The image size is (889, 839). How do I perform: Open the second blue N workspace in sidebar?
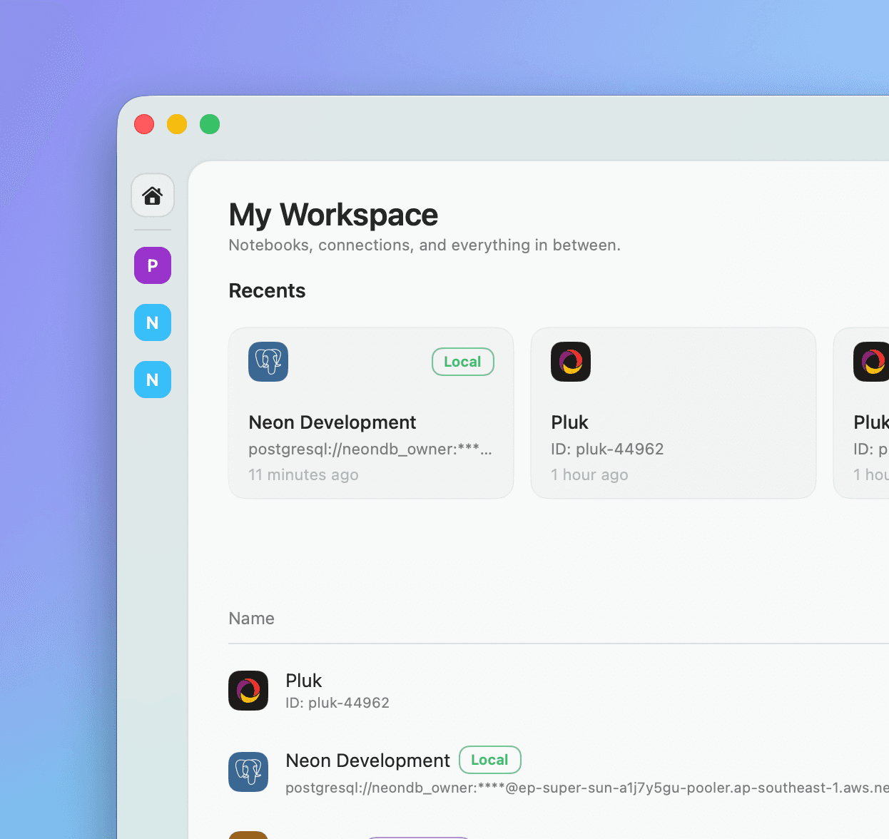click(x=152, y=380)
